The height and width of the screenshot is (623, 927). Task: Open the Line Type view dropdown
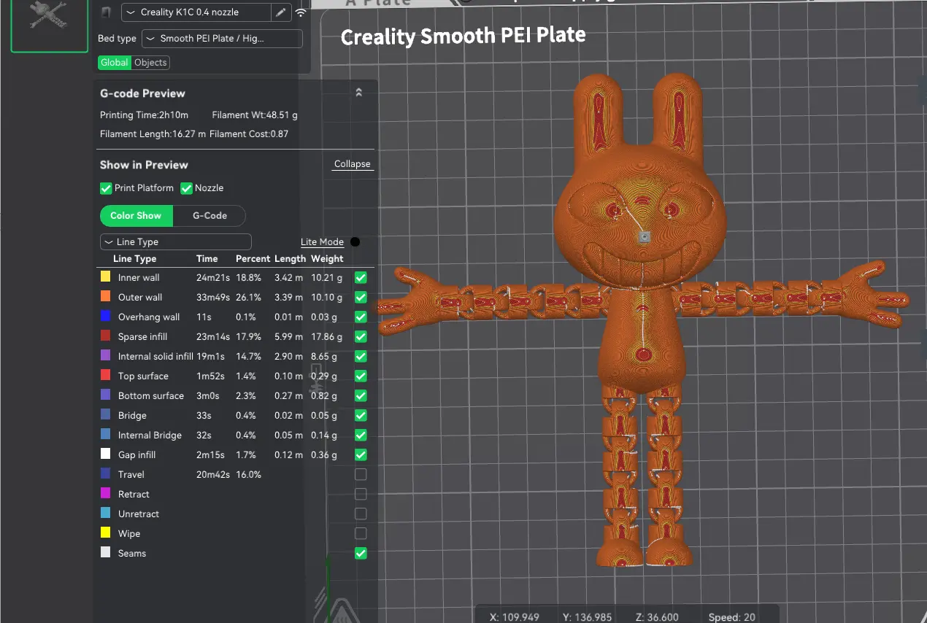pos(176,241)
